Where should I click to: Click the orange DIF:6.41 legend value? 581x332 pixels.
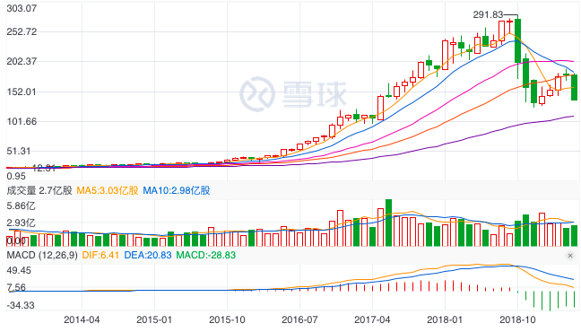tap(100, 255)
